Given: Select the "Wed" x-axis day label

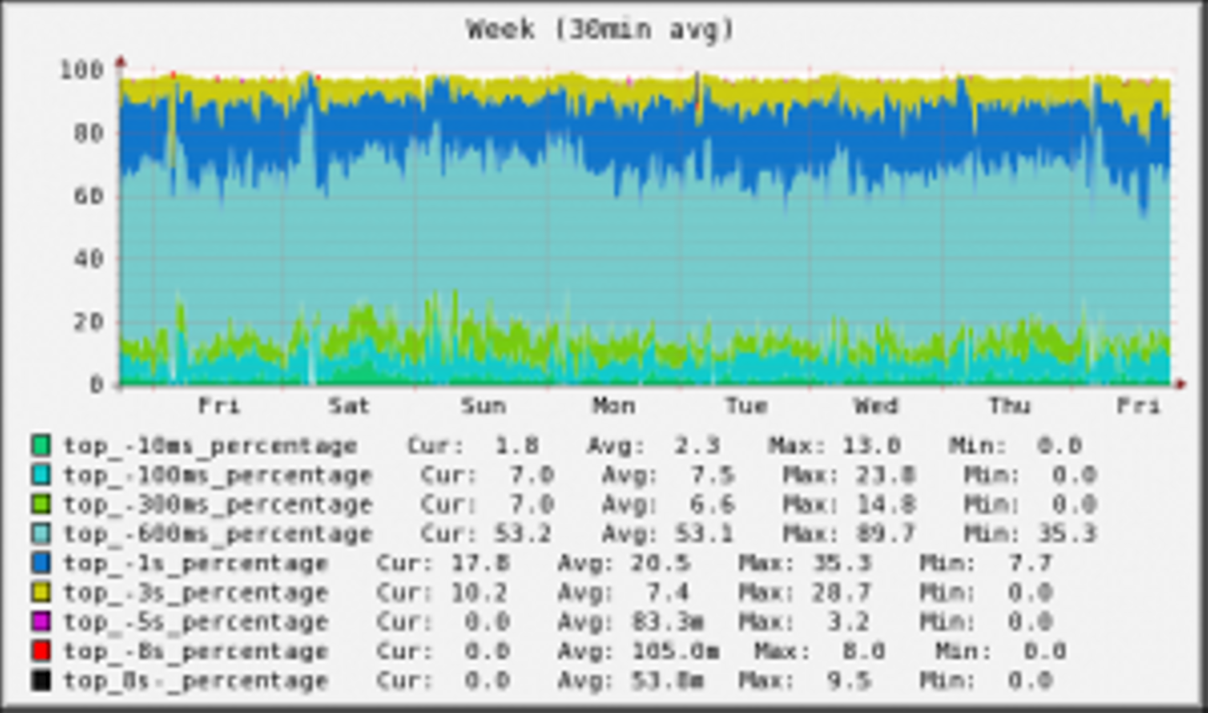Looking at the screenshot, I should [877, 406].
